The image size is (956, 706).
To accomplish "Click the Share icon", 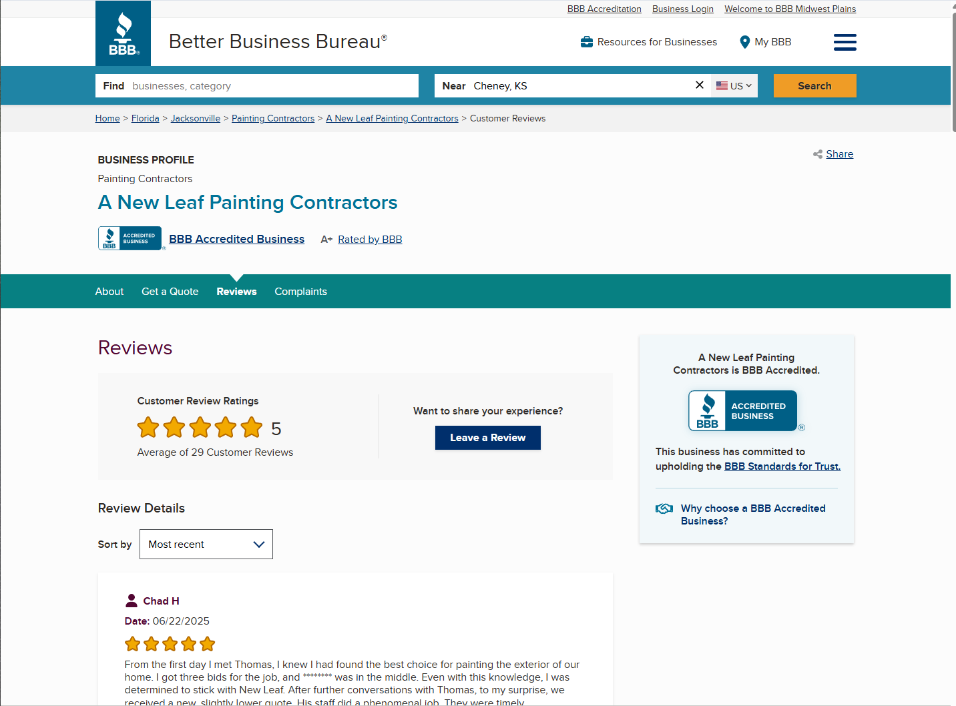I will pos(818,154).
